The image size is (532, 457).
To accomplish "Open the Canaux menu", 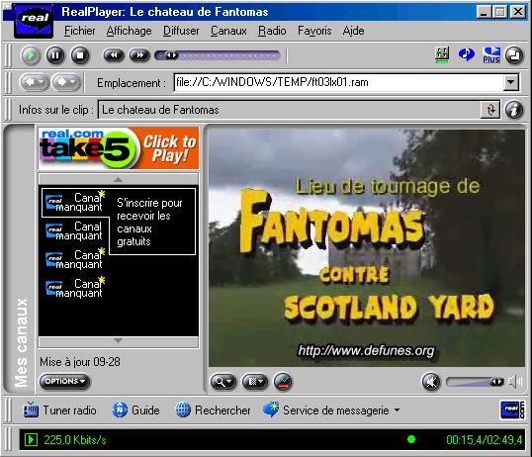I will [228, 31].
